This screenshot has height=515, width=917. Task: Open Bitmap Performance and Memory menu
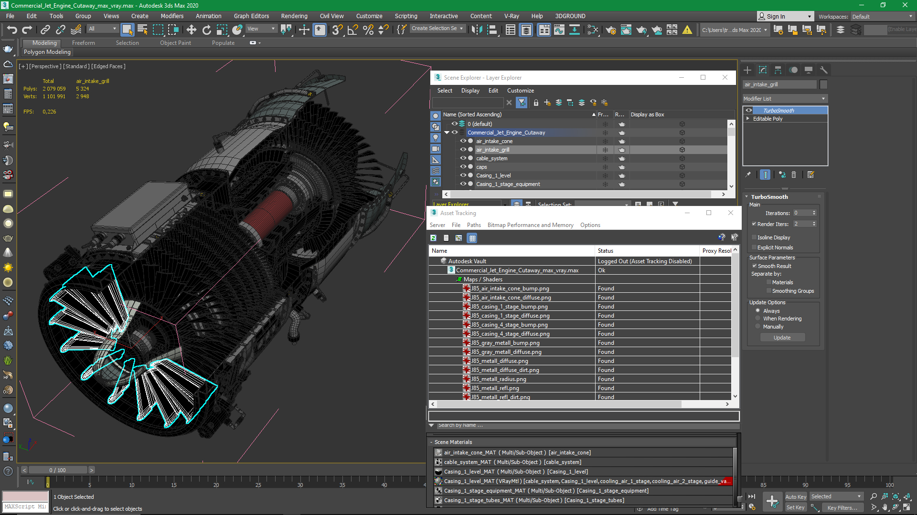(530, 225)
